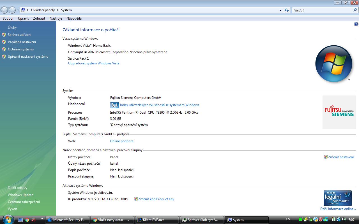
Task: Expand the arrow before Ovládací panely breadcrumb
Action: 28,10
